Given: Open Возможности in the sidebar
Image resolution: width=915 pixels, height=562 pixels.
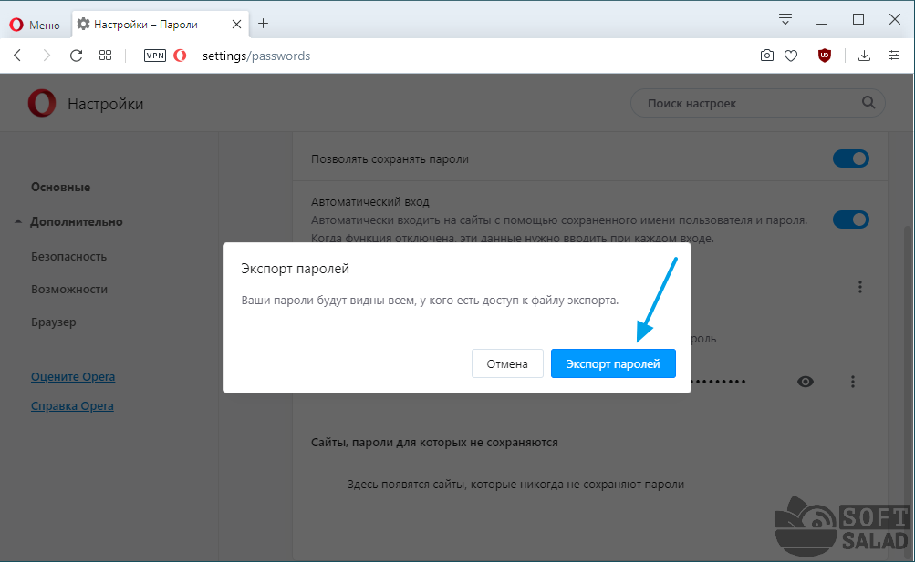Looking at the screenshot, I should coord(69,290).
